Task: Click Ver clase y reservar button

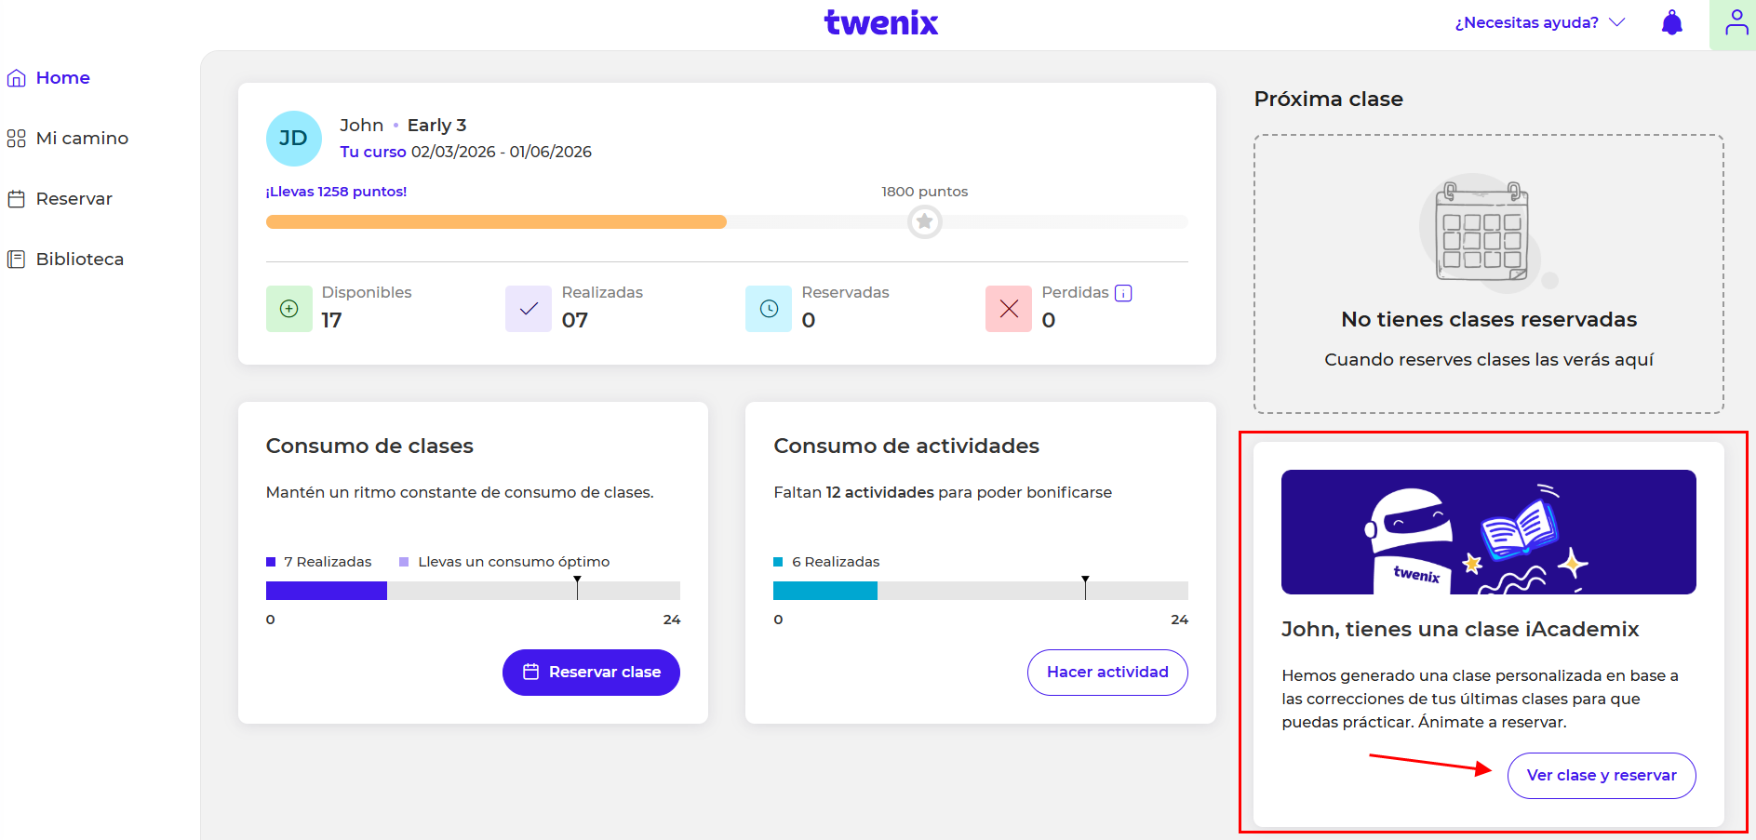Action: click(1601, 776)
